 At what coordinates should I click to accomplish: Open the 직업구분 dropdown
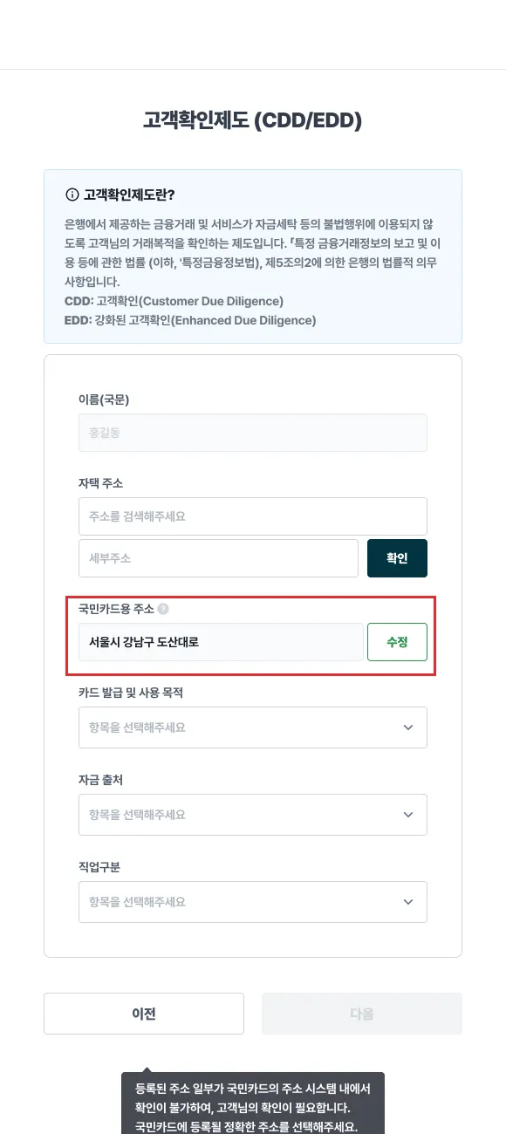point(253,902)
